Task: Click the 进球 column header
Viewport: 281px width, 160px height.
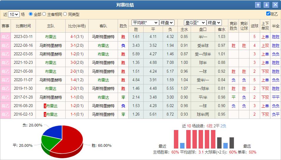Action: click(x=255, y=26)
